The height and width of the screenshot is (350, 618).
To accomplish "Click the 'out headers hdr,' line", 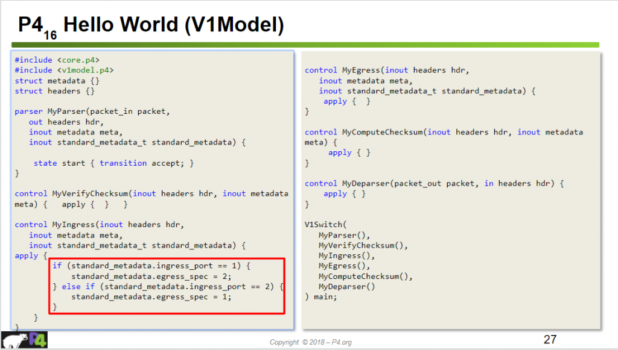I will point(66,122).
